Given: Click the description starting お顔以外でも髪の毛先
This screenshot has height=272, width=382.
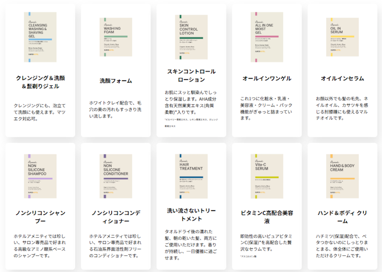Looking at the screenshot, I should coord(342,109).
